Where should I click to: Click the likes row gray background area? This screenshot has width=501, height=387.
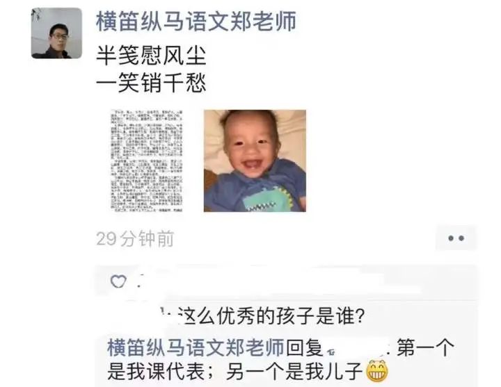[286, 282]
